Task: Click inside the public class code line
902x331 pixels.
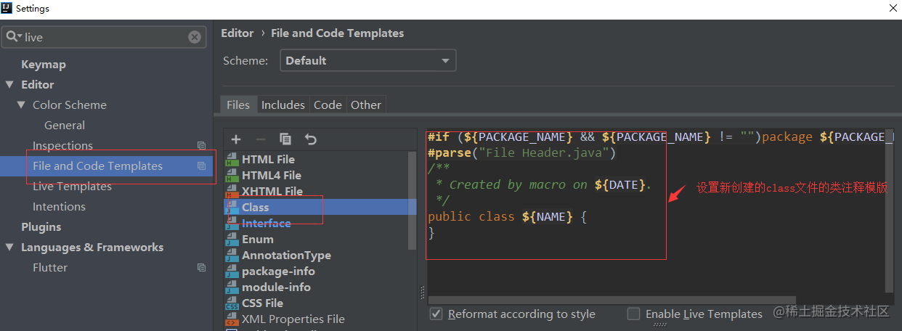Action: [507, 217]
